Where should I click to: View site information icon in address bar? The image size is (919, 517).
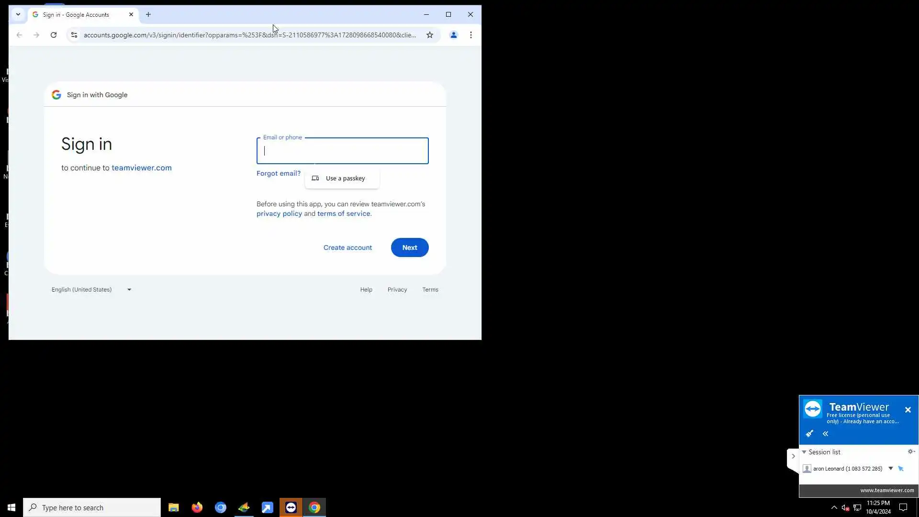point(74,35)
